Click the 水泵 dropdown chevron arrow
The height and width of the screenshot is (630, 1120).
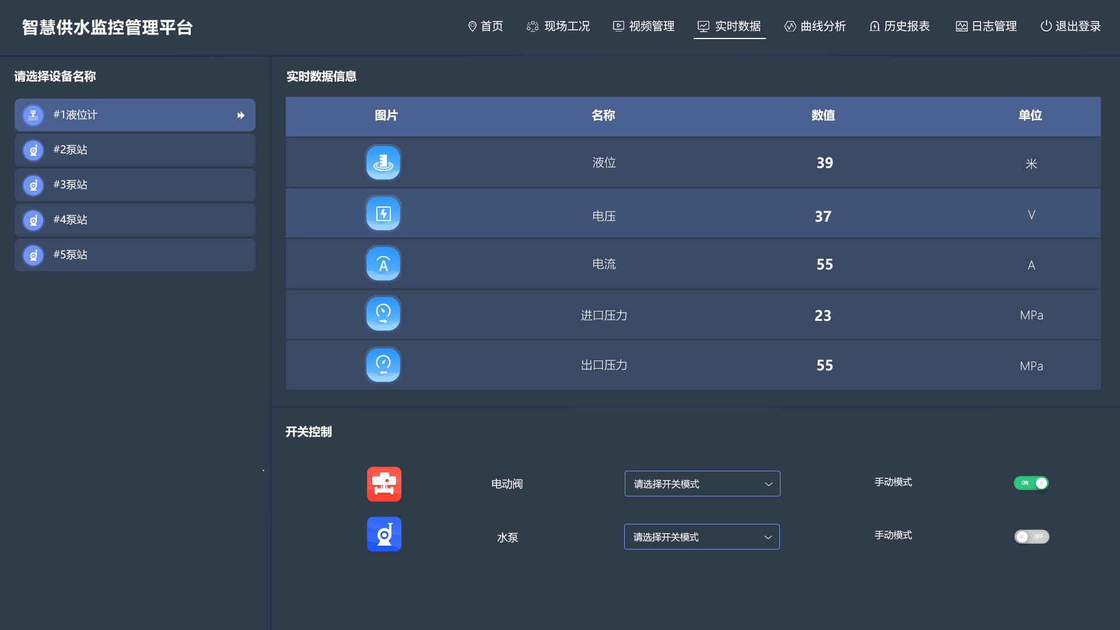click(x=768, y=537)
